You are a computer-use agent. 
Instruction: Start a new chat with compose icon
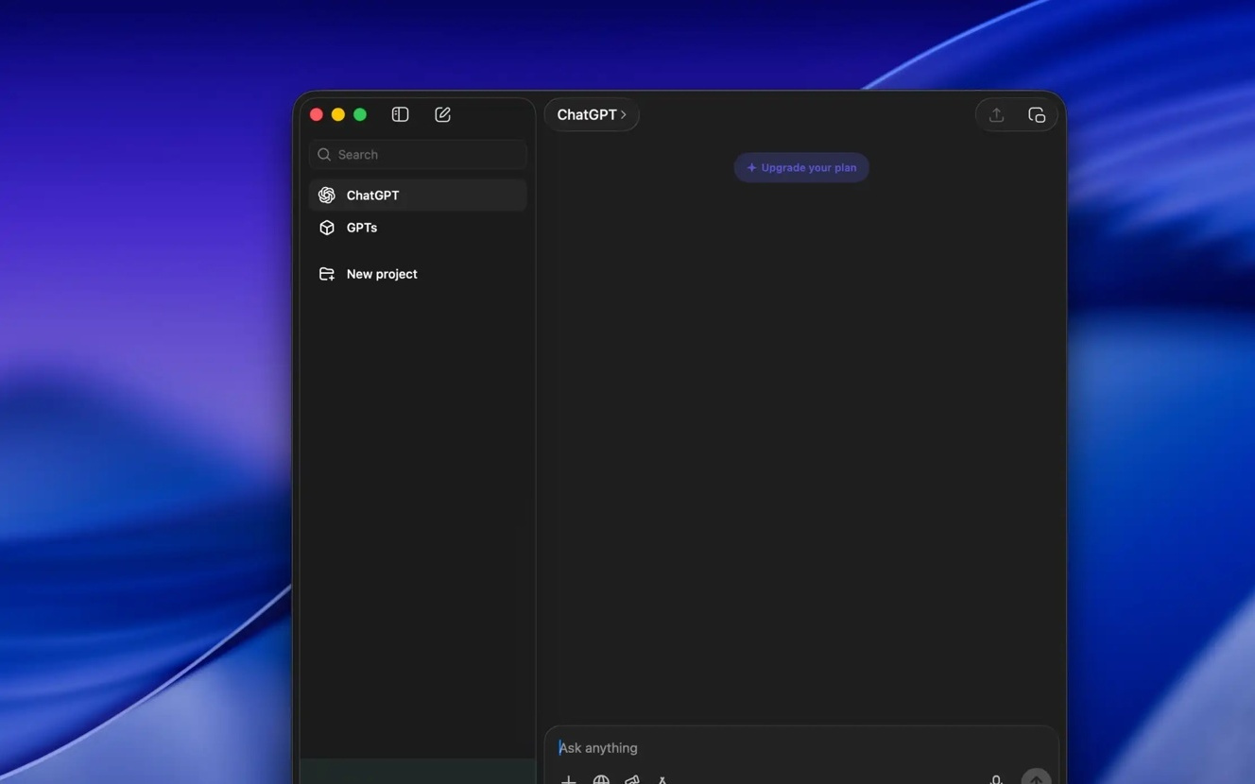[x=442, y=114]
